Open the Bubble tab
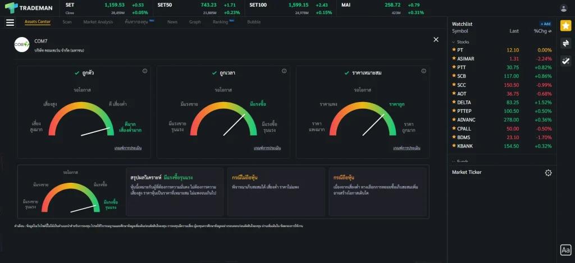Image resolution: width=575 pixels, height=263 pixels. [x=254, y=22]
